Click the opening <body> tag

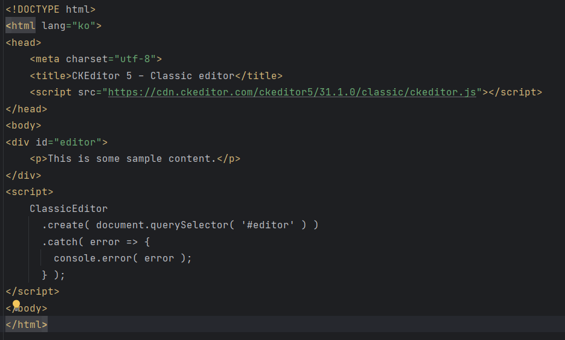pos(24,126)
